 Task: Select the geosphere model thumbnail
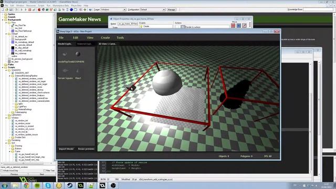pos(78,54)
